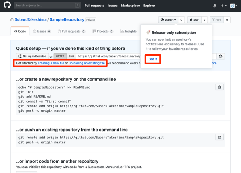Open the SubaruTakeshima profile link
Image resolution: width=241 pixels, height=173 pixels.
click(x=31, y=20)
